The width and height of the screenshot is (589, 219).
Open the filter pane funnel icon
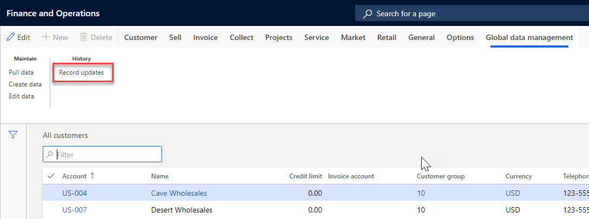[13, 135]
